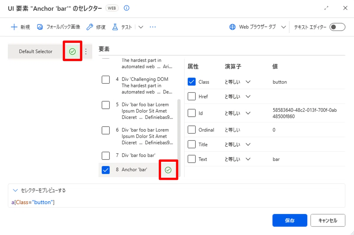Click the 要素 section heading
Image resolution: width=354 pixels, height=235 pixels.
(104, 49)
